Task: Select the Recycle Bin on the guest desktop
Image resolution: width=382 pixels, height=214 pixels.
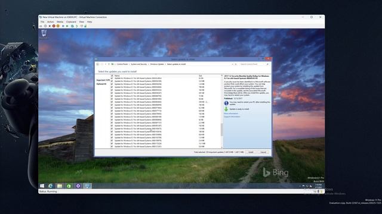Action: point(44,34)
